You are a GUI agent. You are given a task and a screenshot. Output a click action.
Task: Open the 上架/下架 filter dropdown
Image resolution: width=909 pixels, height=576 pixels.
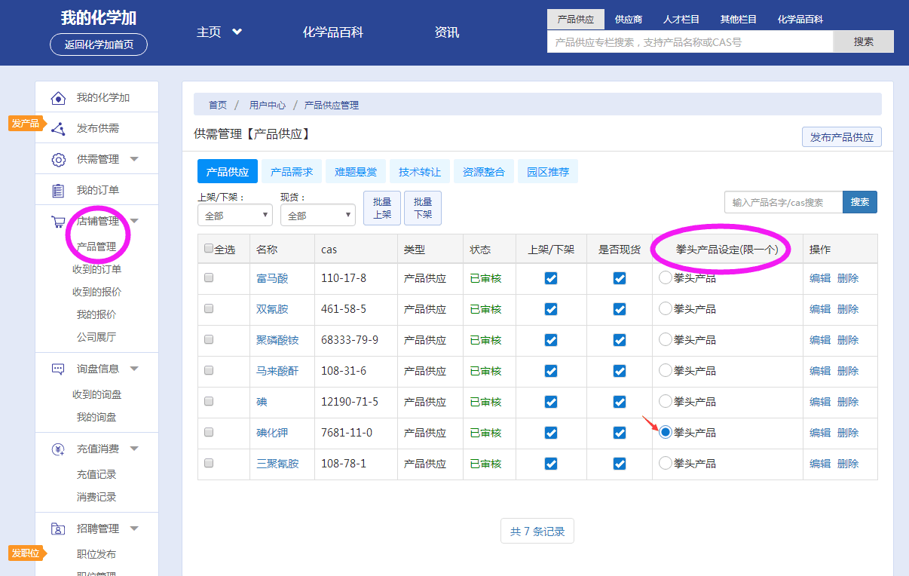(x=234, y=216)
